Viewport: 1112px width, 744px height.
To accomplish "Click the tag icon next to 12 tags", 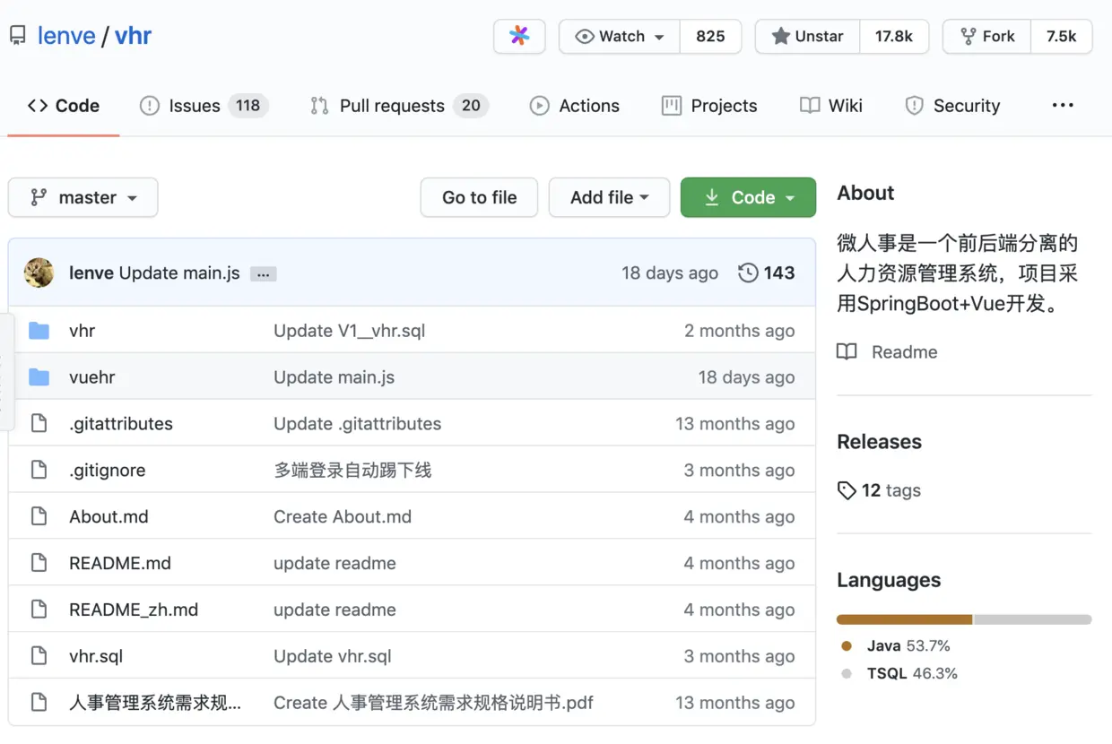I will tap(847, 490).
